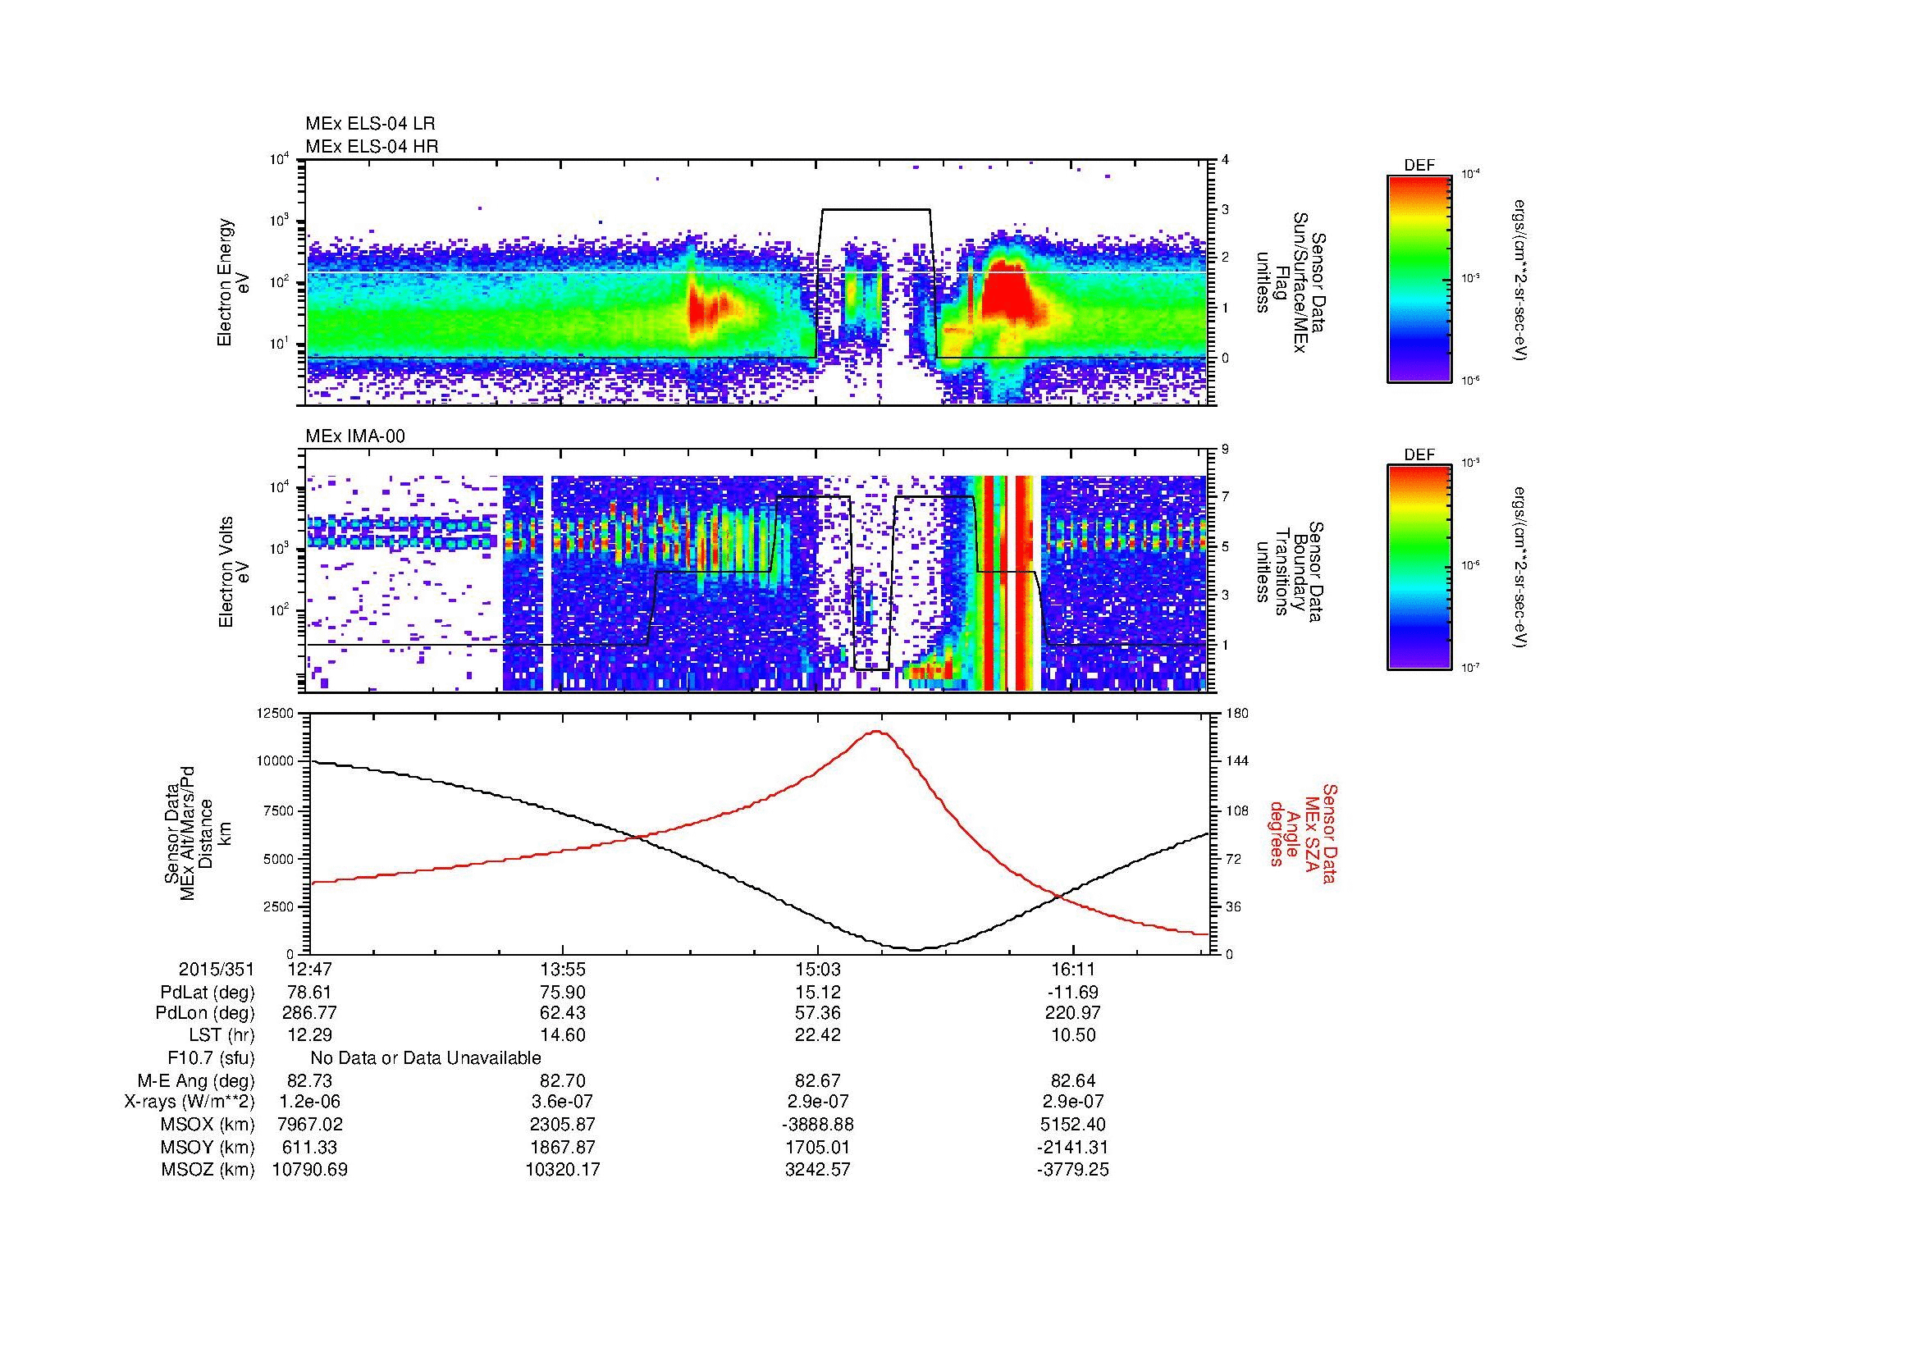Select the 'X-rays (W/m**2)' row label

[190, 1102]
